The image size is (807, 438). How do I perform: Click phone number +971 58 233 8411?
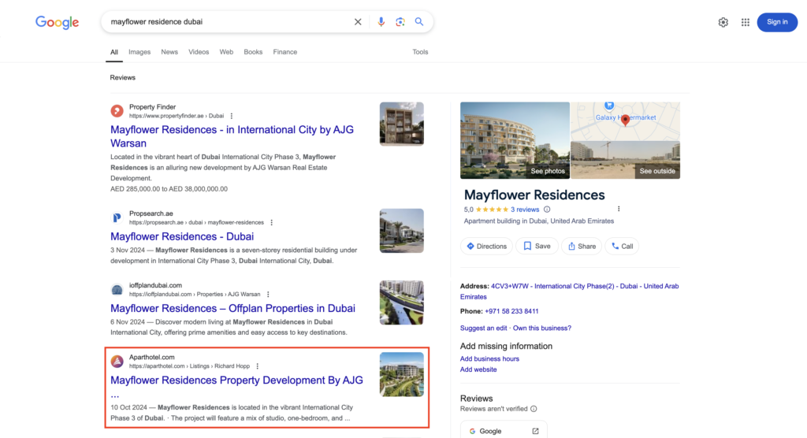click(511, 311)
